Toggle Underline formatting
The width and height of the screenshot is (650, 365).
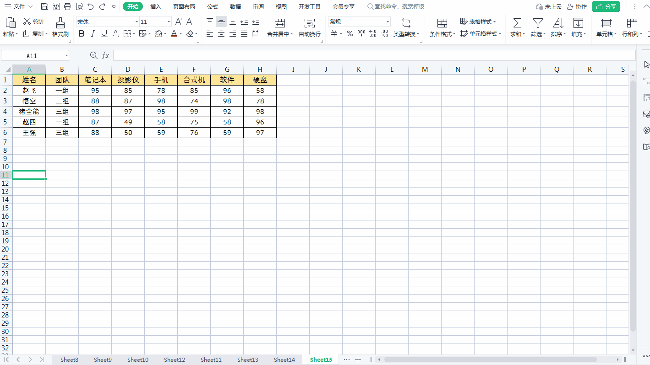(104, 33)
